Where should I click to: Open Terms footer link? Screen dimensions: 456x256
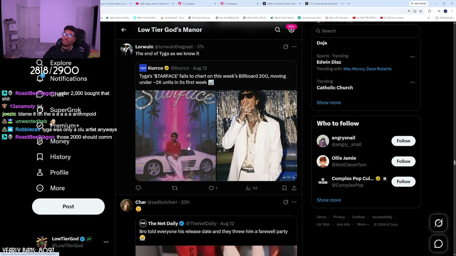coord(321,217)
